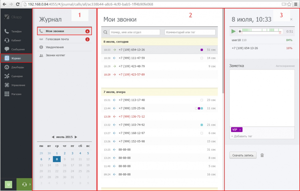
Task: Toggle checkbox on 13:27 call row
Action: tap(202, 133)
